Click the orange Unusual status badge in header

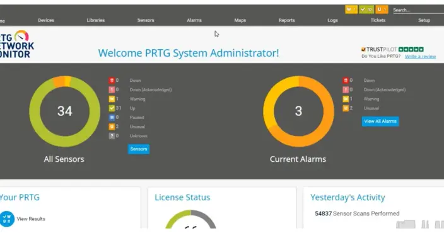pos(382,9)
